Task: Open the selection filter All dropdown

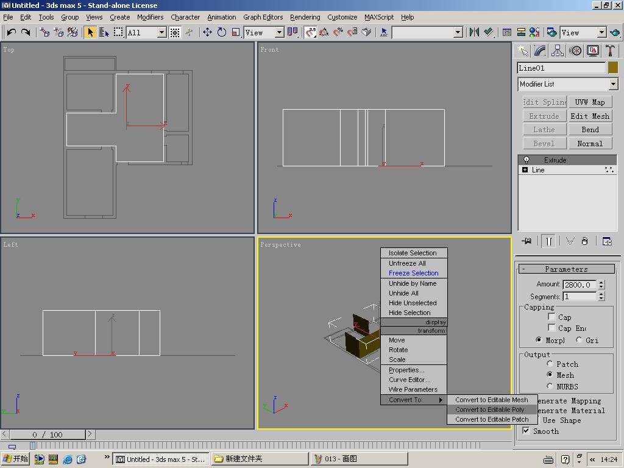Action: [x=161, y=32]
